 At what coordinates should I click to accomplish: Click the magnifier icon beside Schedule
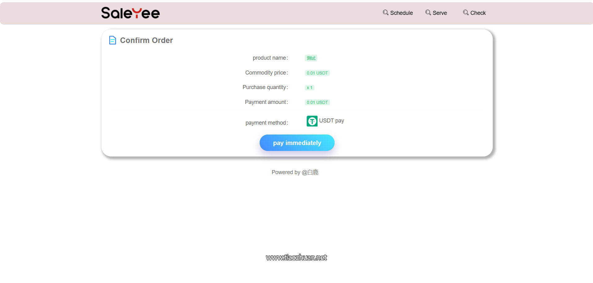pos(385,12)
